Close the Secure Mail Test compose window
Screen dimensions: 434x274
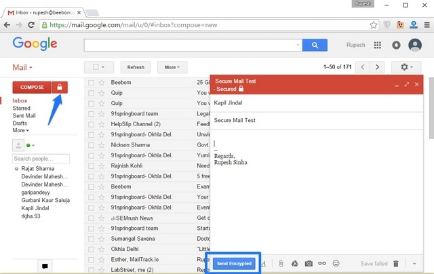click(x=417, y=84)
